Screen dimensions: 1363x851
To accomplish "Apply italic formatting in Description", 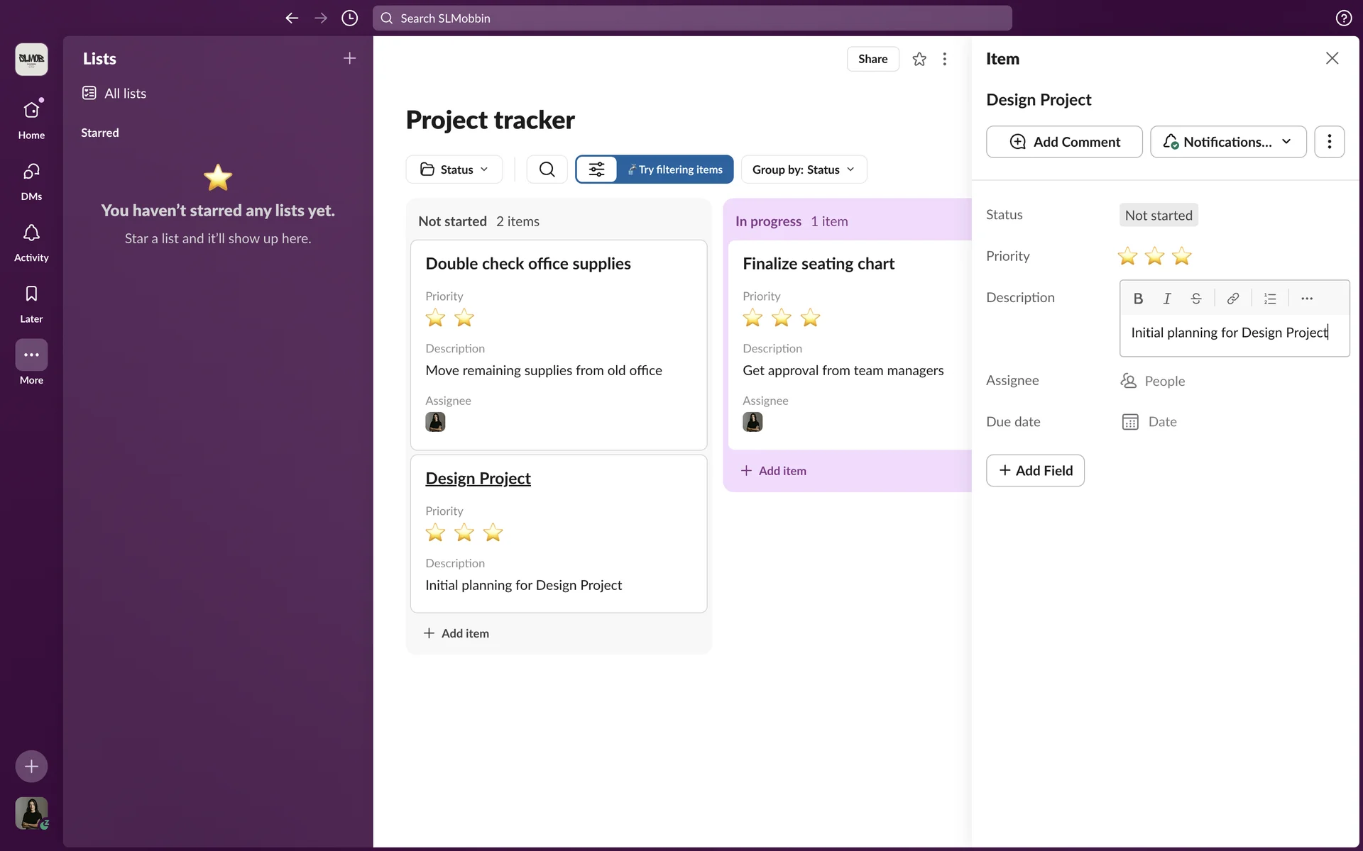I will [1167, 299].
